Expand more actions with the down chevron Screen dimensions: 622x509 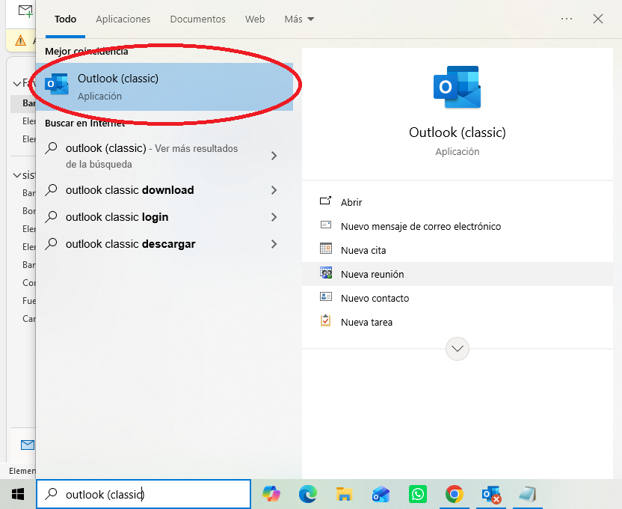(x=458, y=349)
